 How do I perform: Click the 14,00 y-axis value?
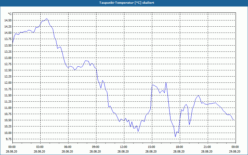[x=7, y=33]
